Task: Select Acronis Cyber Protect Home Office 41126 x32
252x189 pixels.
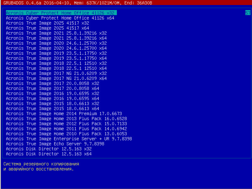Action: [61, 13]
